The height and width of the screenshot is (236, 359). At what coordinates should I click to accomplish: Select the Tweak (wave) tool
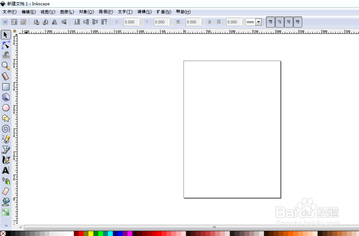point(6,55)
